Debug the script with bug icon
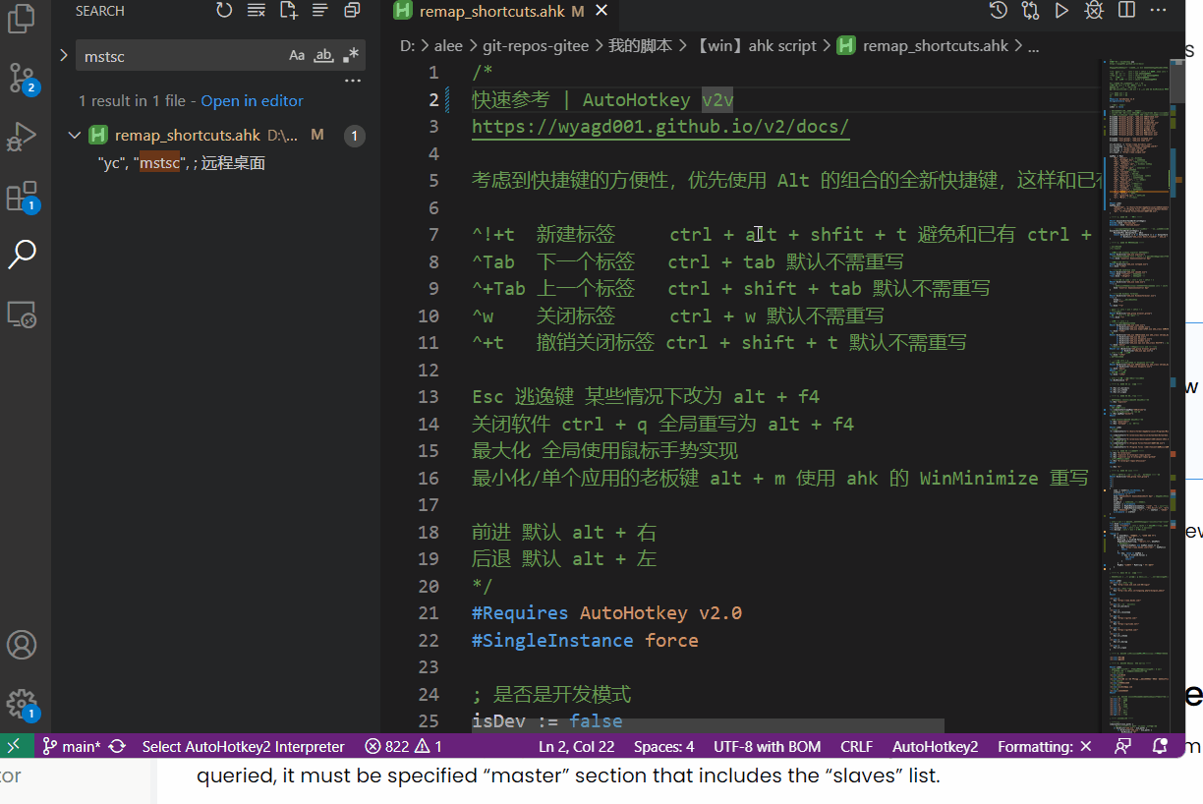The width and height of the screenshot is (1203, 804). 1094,11
